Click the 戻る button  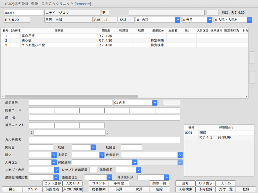coord(12,189)
